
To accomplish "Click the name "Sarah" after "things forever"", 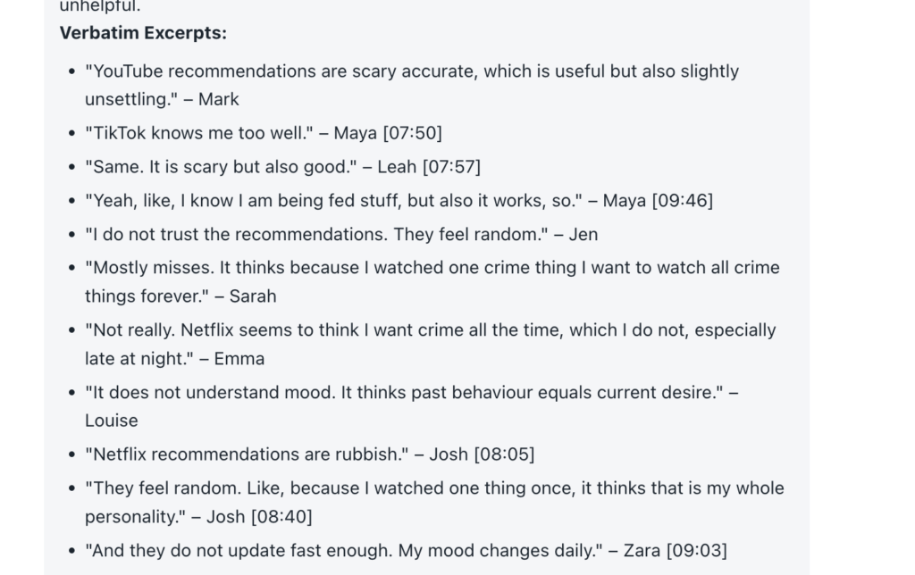I will (x=253, y=296).
